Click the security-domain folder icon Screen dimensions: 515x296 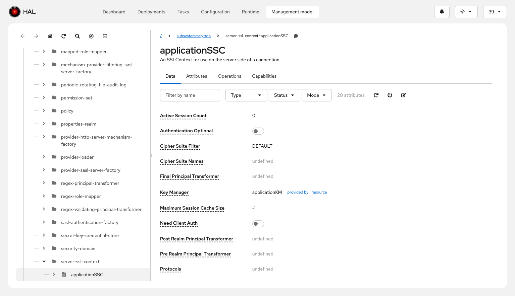coord(54,248)
